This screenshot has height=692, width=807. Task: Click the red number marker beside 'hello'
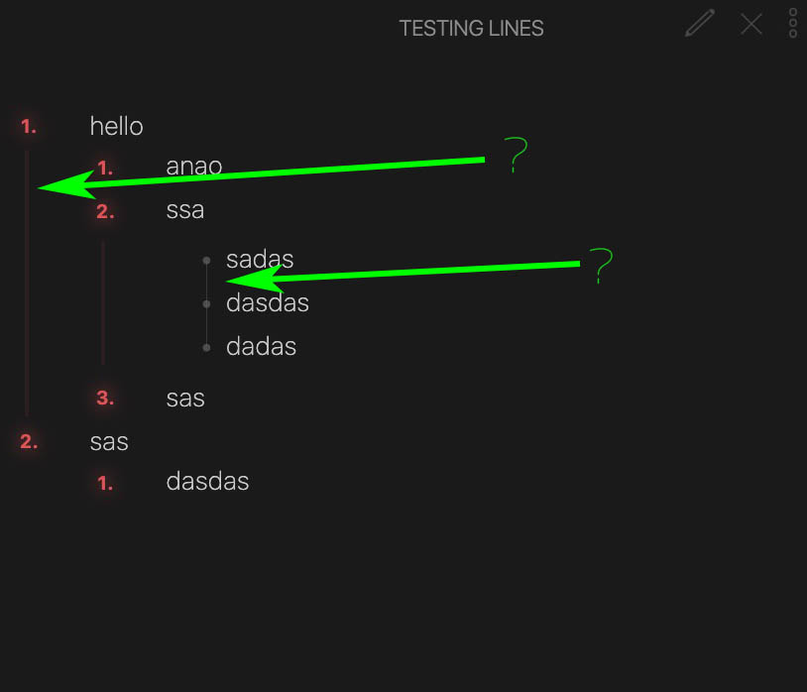[29, 127]
